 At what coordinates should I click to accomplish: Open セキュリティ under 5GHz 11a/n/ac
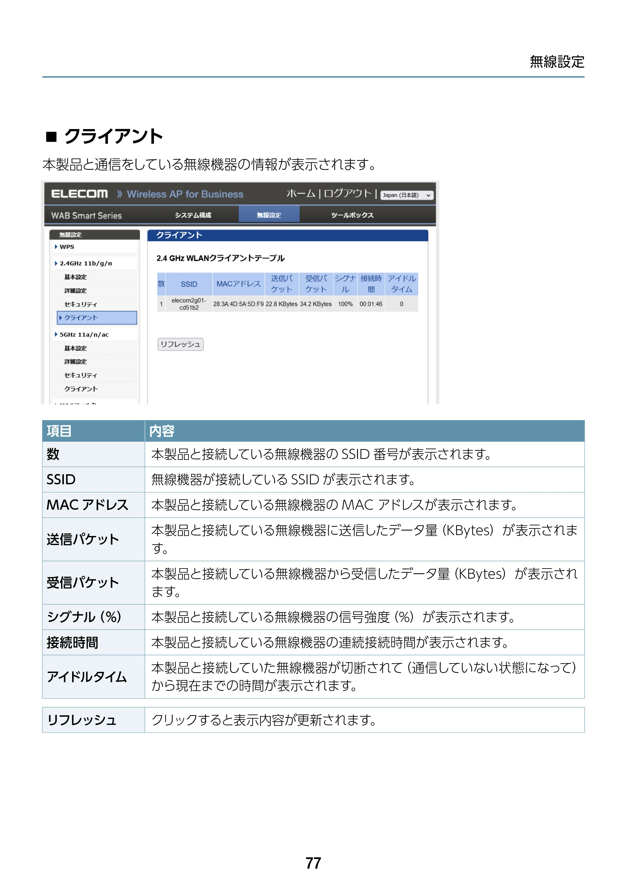pyautogui.click(x=81, y=375)
